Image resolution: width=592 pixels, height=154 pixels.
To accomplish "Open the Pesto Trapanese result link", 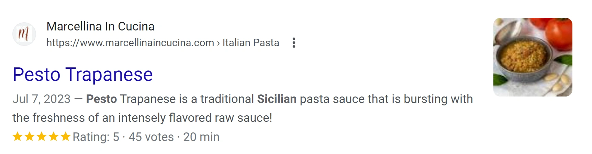I will [83, 75].
